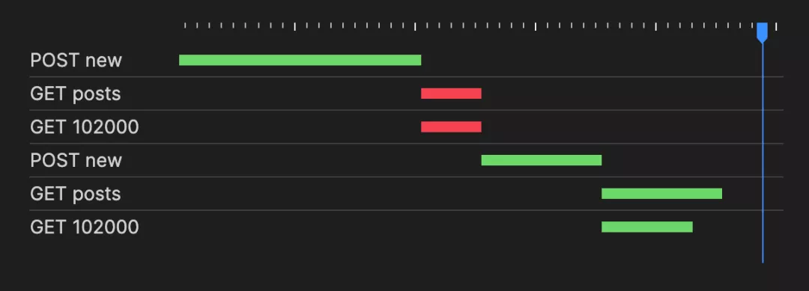This screenshot has height=291, width=809.
Task: Click the longest green POST new bar
Action: [300, 61]
